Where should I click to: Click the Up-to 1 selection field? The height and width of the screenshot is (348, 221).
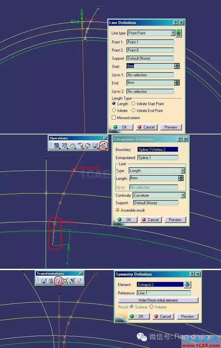[150, 75]
